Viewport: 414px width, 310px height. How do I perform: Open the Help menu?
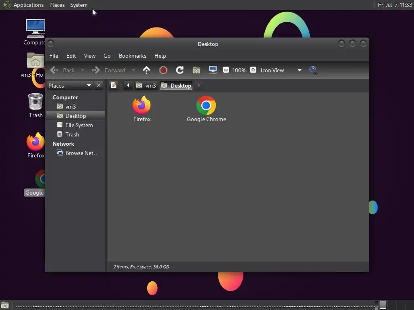click(x=160, y=56)
